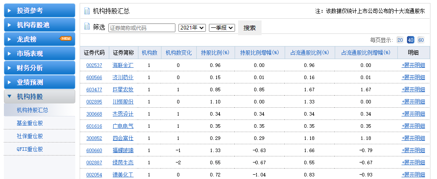Expand the 财务分析 sidebar section

point(40,68)
